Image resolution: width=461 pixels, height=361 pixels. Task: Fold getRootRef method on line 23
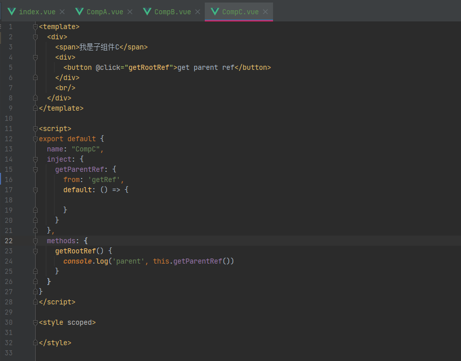(35, 251)
